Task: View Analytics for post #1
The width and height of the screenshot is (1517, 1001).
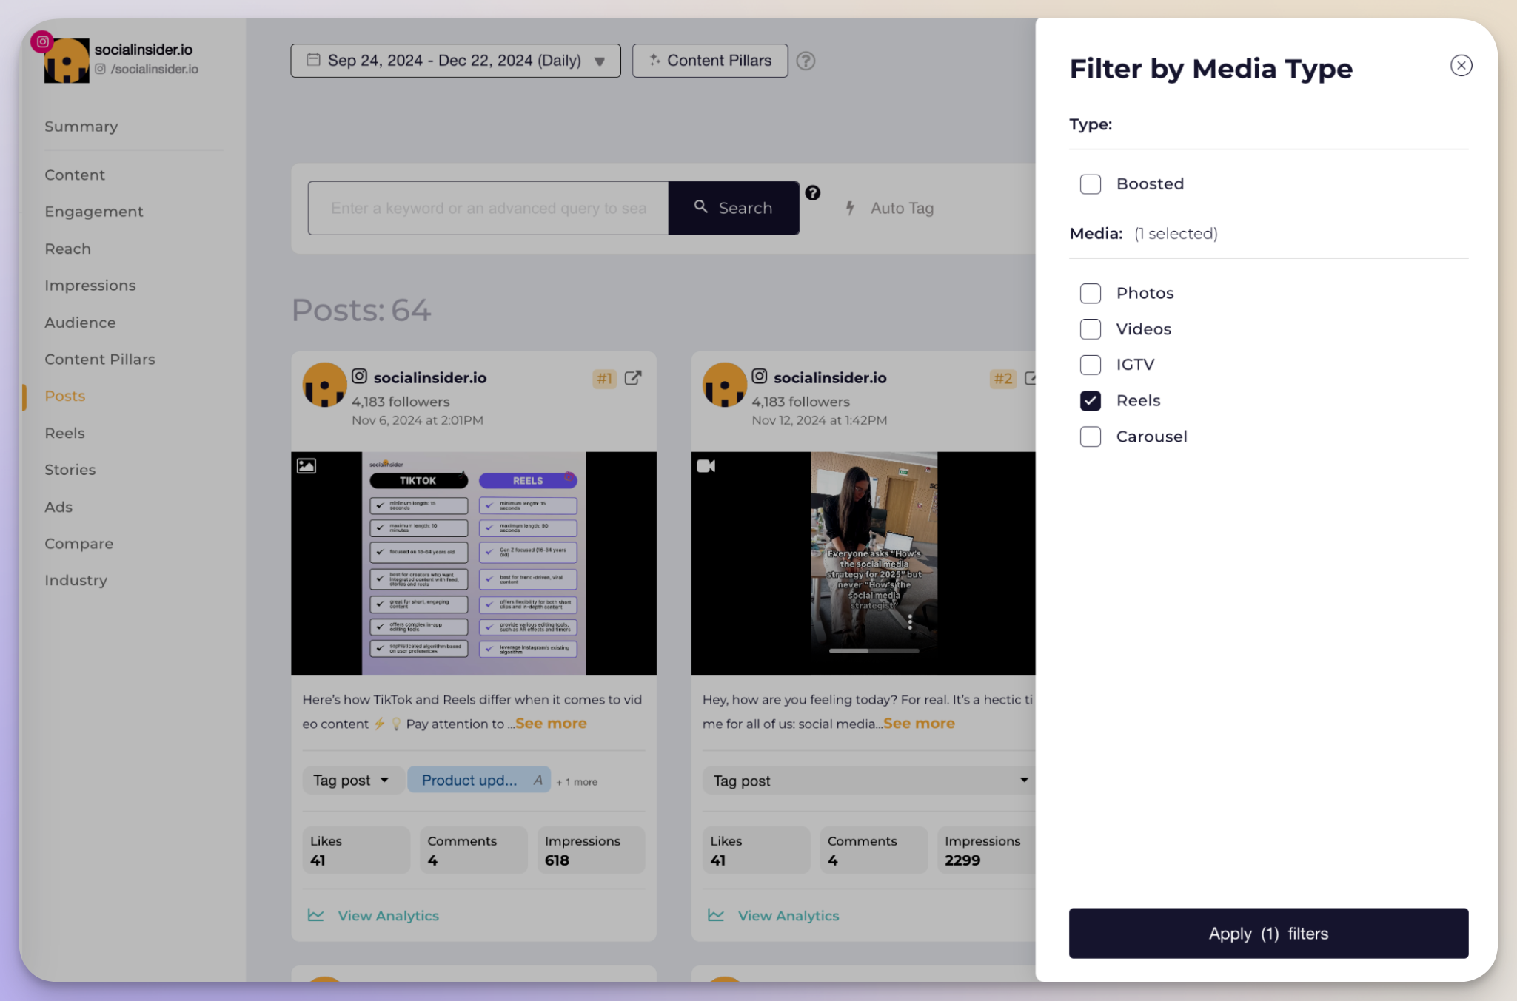Action: (373, 916)
